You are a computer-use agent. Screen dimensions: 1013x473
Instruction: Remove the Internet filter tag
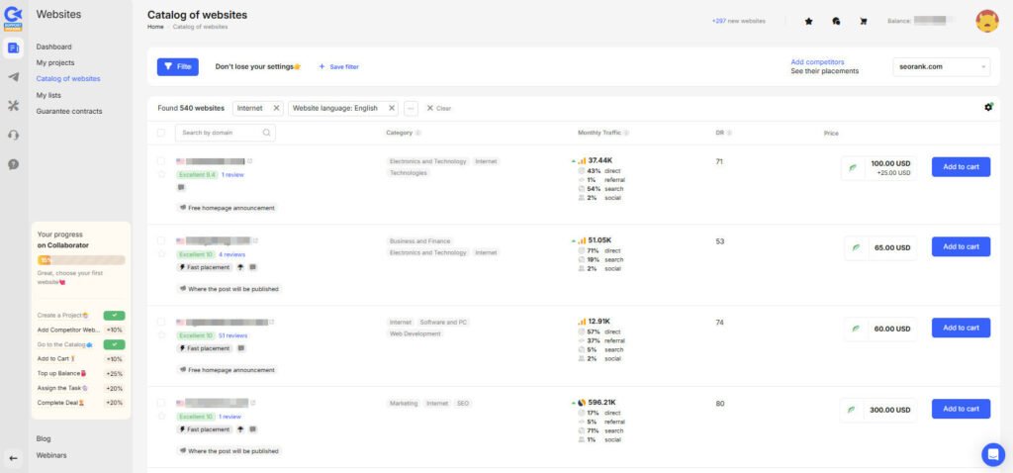[x=277, y=108]
